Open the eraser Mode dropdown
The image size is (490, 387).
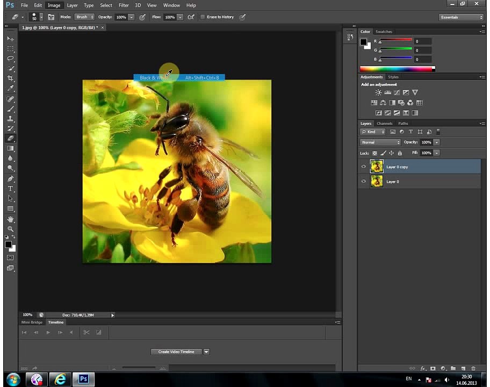(x=84, y=17)
